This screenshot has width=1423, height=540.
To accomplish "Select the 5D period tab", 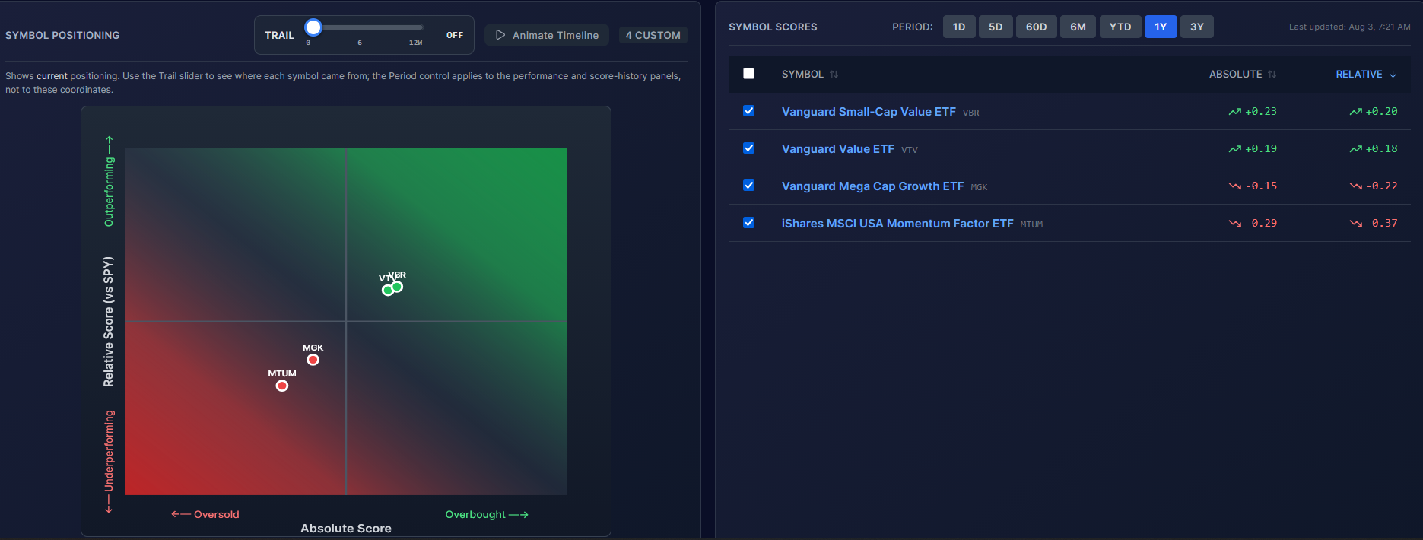I will coord(996,27).
